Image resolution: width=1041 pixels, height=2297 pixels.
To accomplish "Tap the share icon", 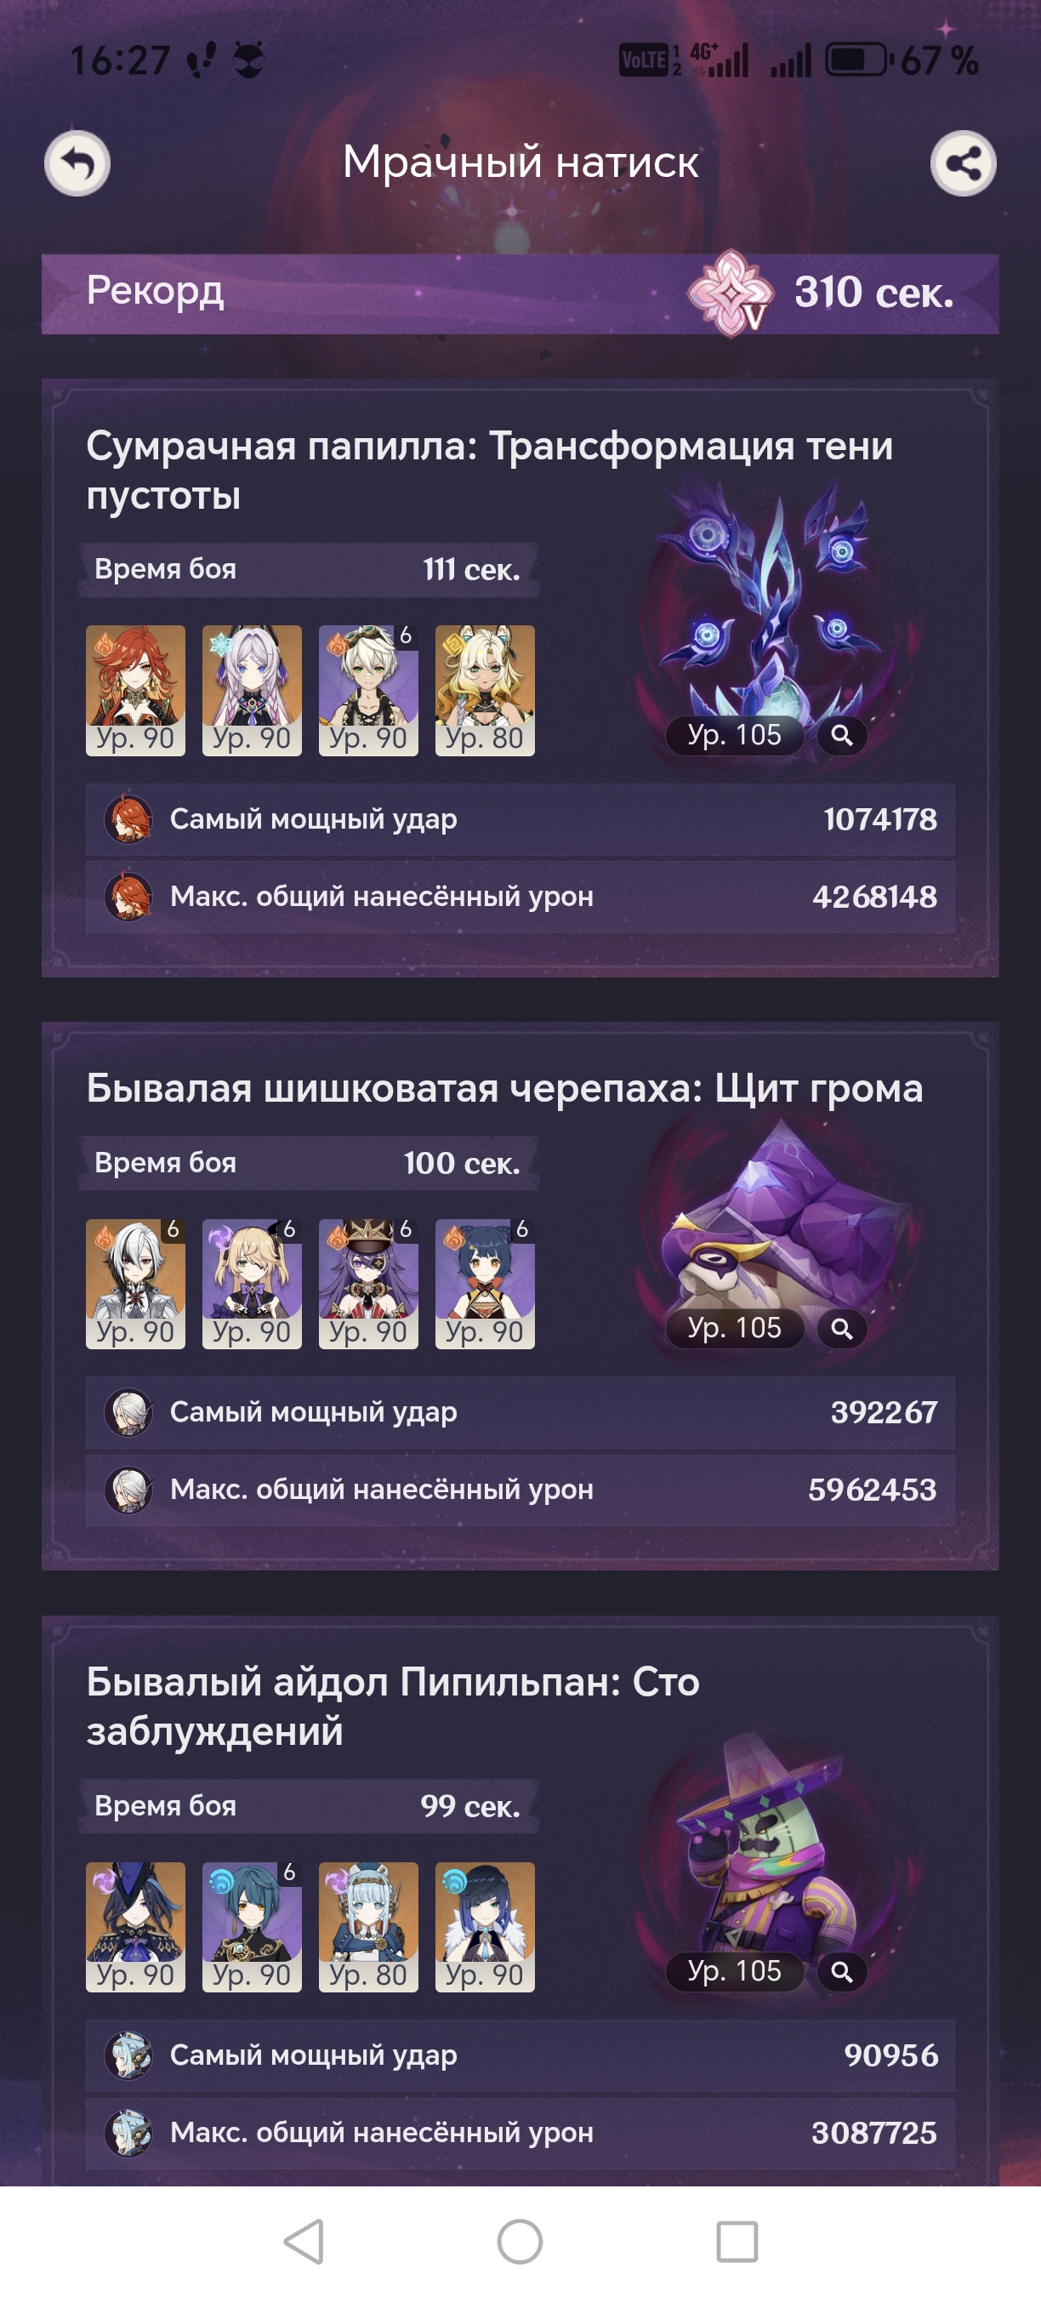I will point(963,163).
